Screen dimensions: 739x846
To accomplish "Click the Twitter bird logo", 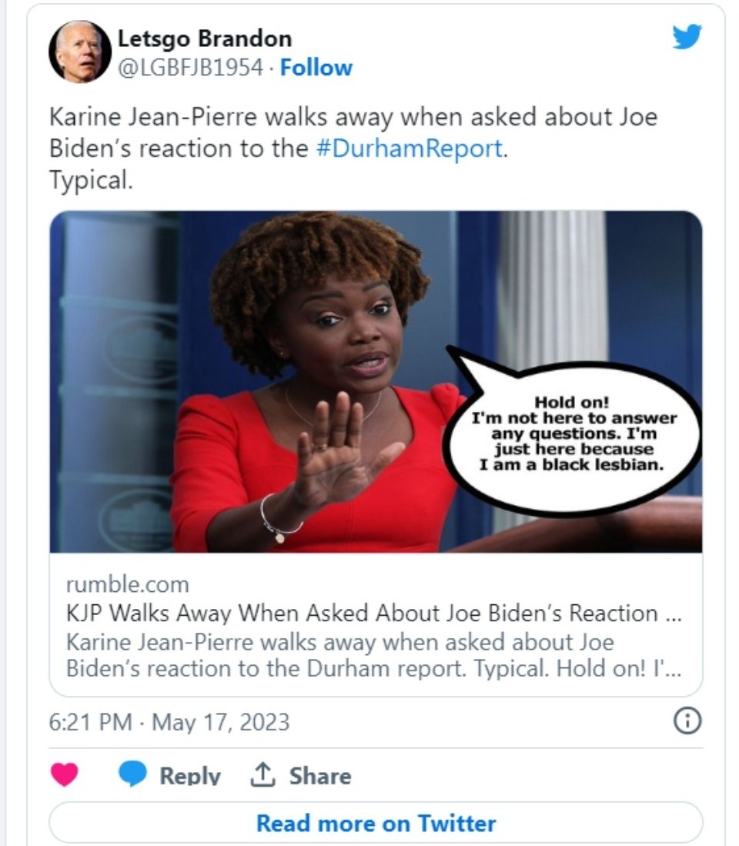I will pos(687,37).
